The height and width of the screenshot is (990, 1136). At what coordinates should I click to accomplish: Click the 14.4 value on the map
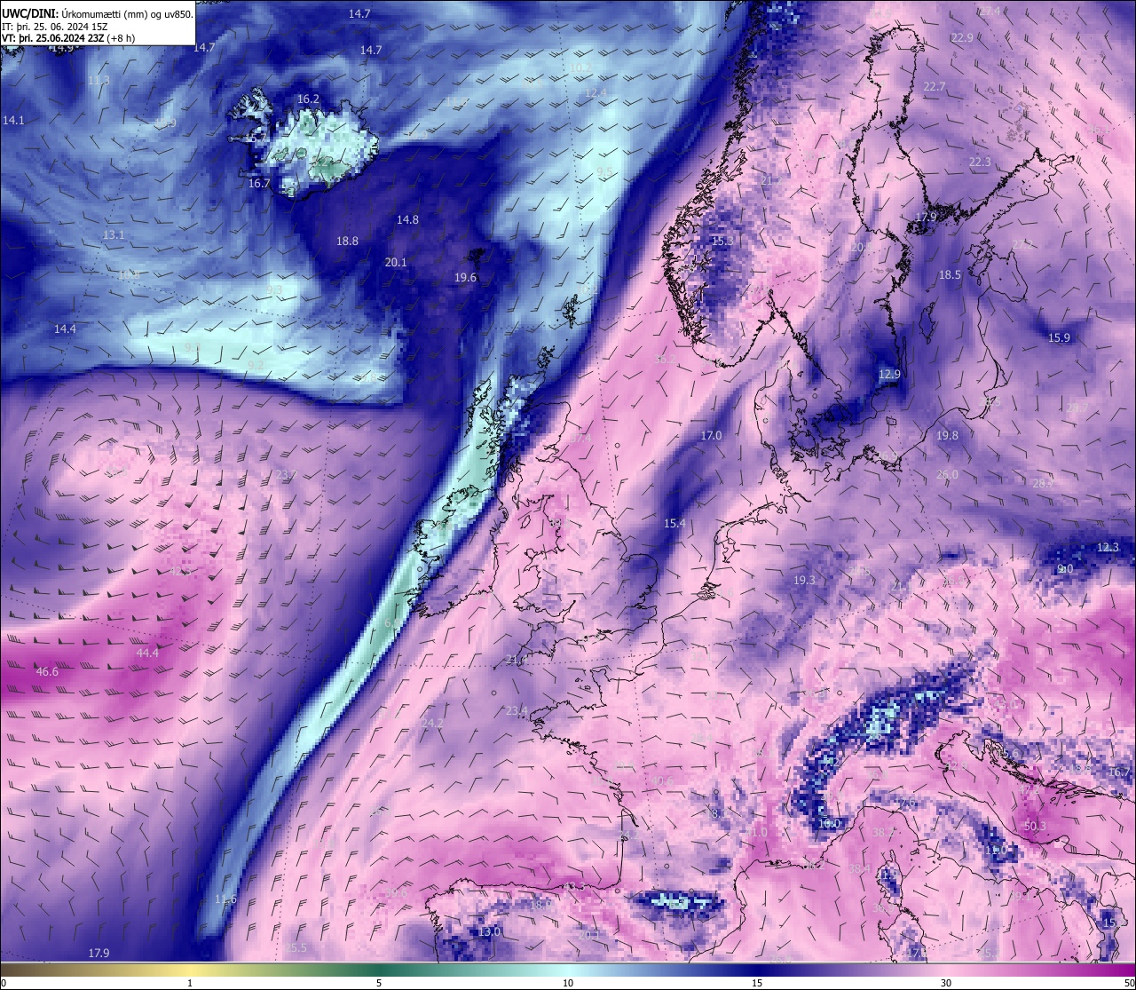[65, 329]
